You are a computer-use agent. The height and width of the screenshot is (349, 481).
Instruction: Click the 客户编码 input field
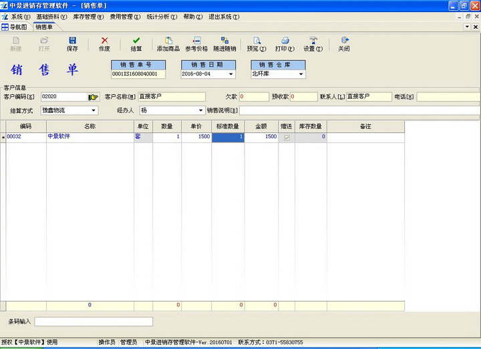pos(64,97)
